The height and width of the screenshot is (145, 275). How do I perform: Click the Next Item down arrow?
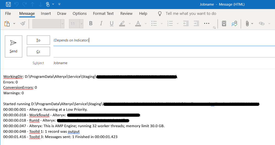(41, 4)
